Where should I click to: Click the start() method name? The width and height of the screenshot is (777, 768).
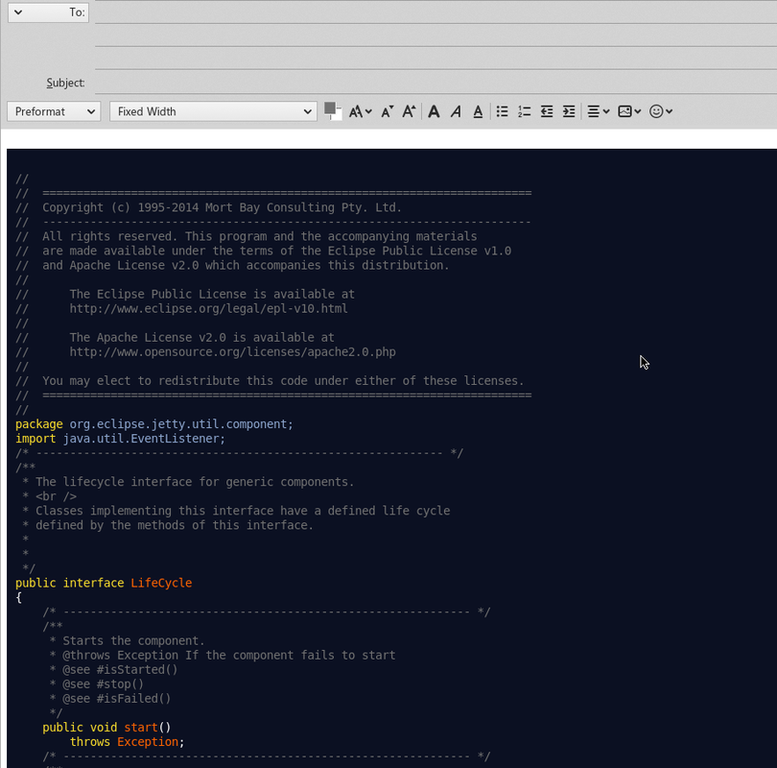(141, 728)
